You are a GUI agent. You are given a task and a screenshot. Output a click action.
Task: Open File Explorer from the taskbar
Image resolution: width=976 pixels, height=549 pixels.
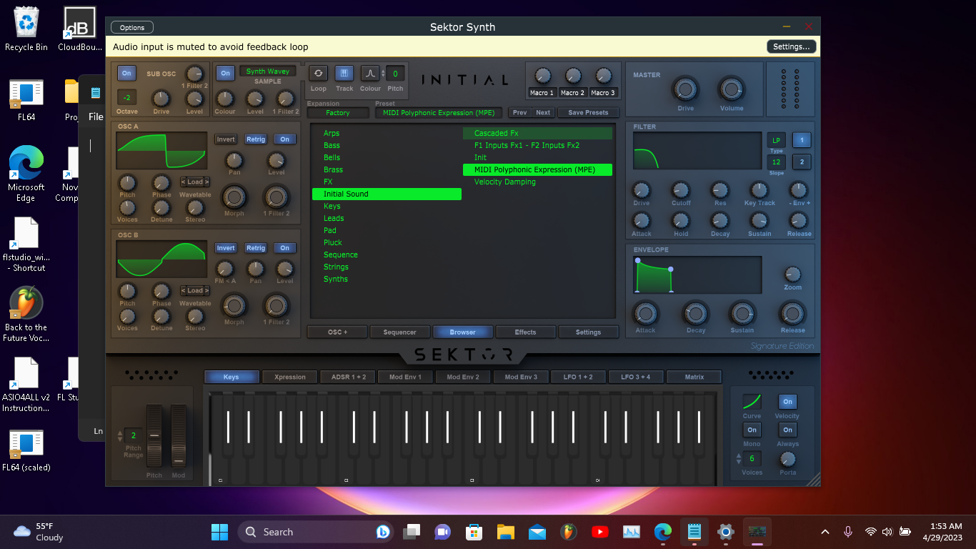506,532
